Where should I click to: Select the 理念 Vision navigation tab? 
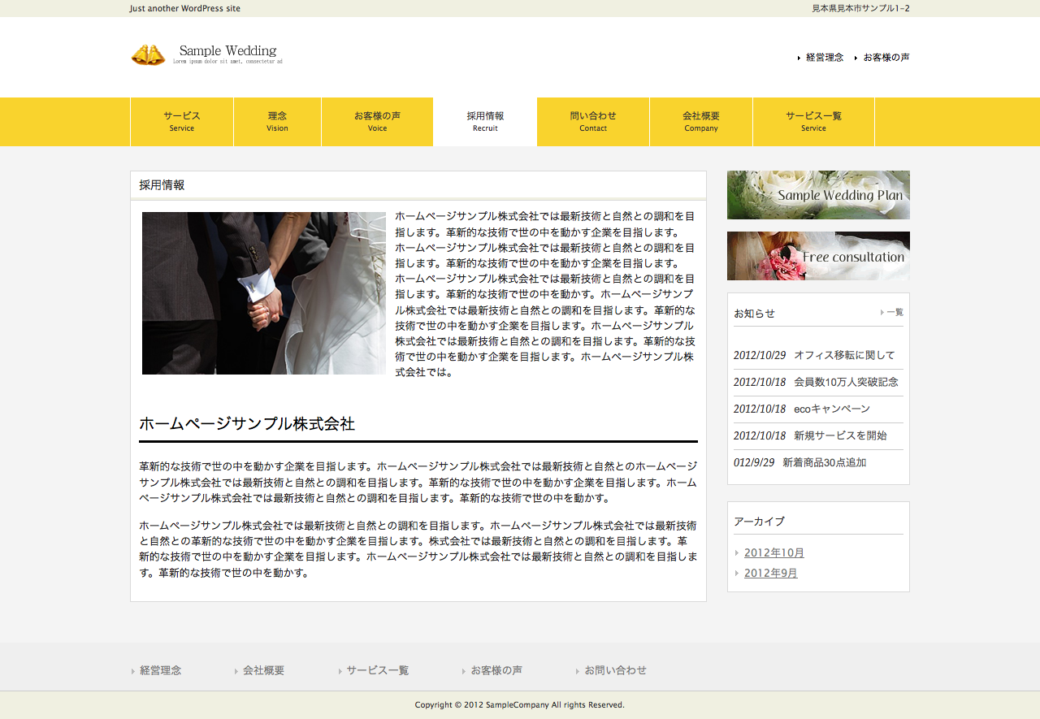(x=278, y=122)
